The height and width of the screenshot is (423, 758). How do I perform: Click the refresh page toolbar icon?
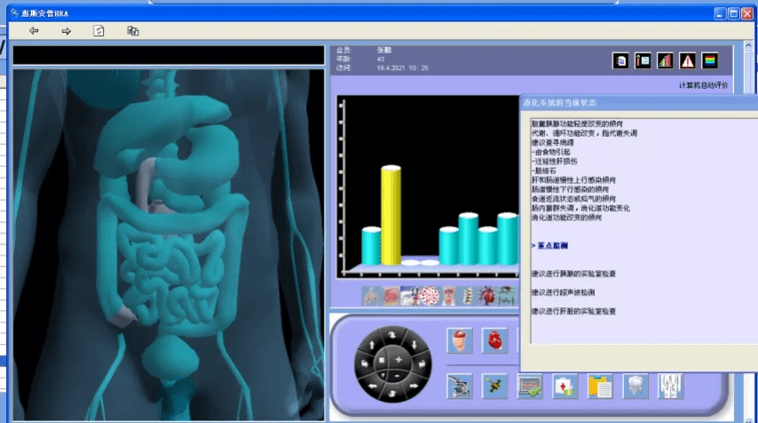99,31
